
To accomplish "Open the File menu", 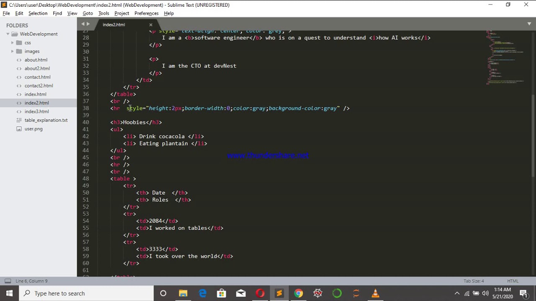I will click(x=6, y=13).
